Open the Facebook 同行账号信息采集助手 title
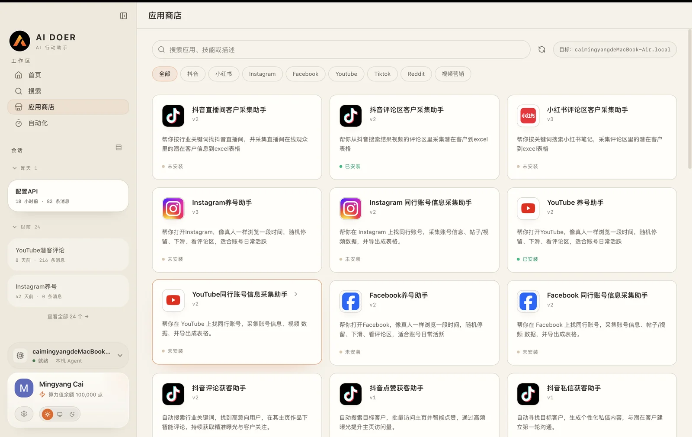This screenshot has height=437, width=692. [x=597, y=295]
